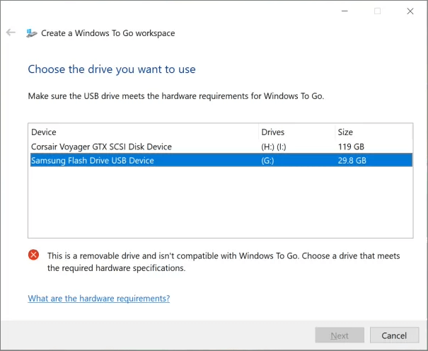Minimize the wizard window

click(345, 11)
